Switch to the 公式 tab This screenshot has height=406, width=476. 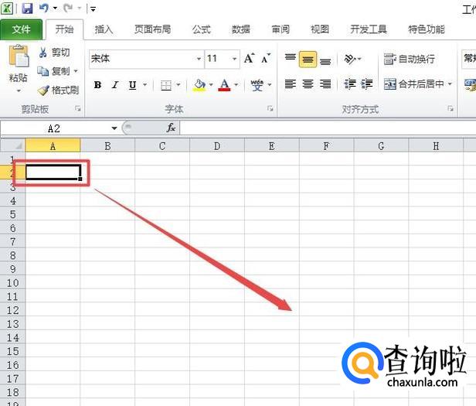[201, 29]
